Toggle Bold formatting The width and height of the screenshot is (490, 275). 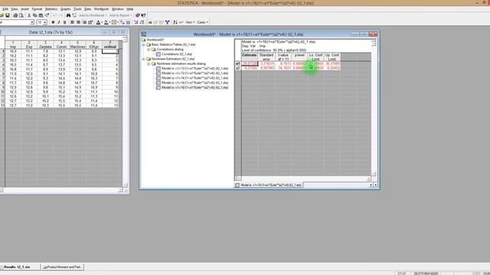tap(53, 22)
